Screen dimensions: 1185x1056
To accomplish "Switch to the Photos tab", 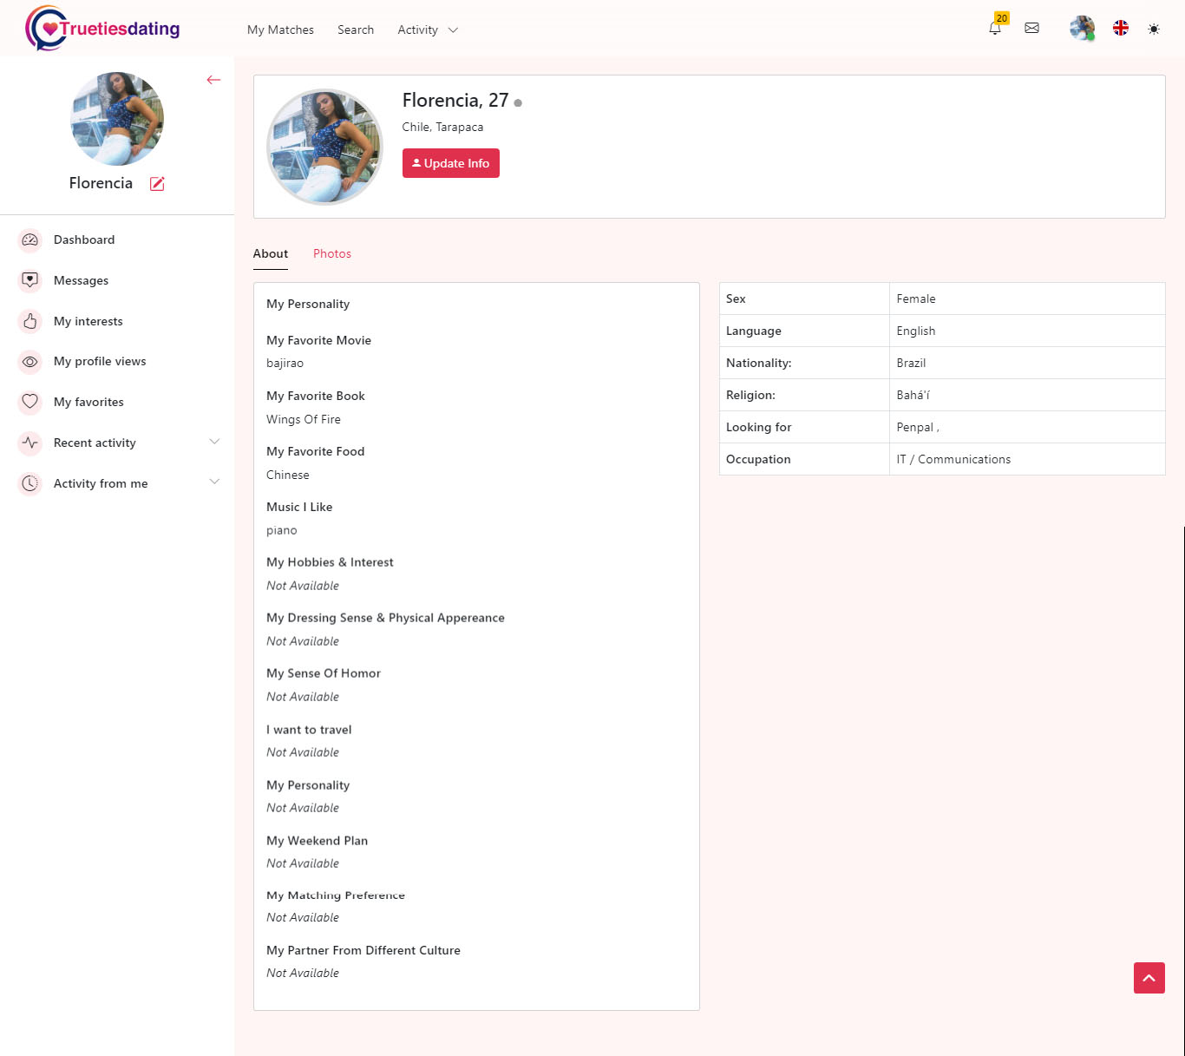I will point(331,254).
